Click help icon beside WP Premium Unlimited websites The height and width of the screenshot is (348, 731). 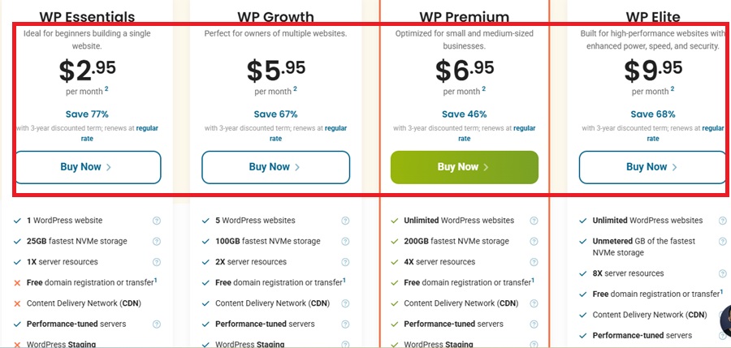point(534,221)
